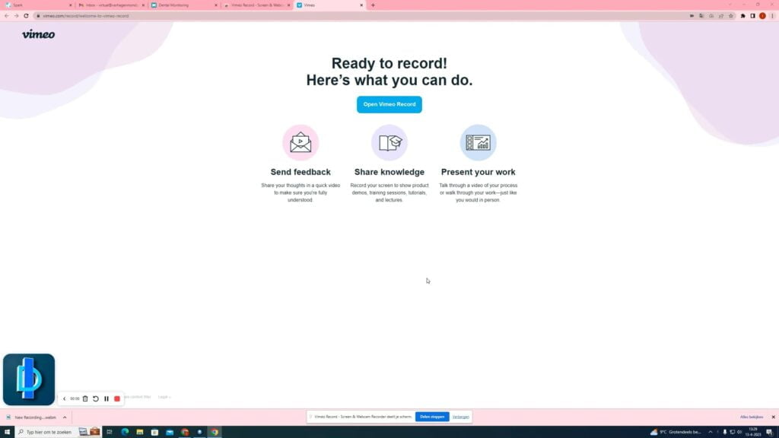Click the Present your work chart icon
779x438 pixels.
pos(478,142)
